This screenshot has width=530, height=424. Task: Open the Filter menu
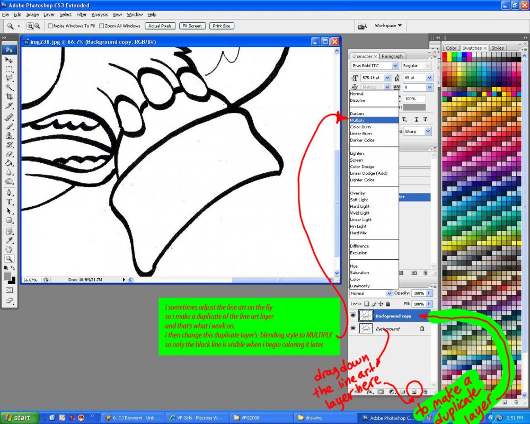(x=82, y=14)
